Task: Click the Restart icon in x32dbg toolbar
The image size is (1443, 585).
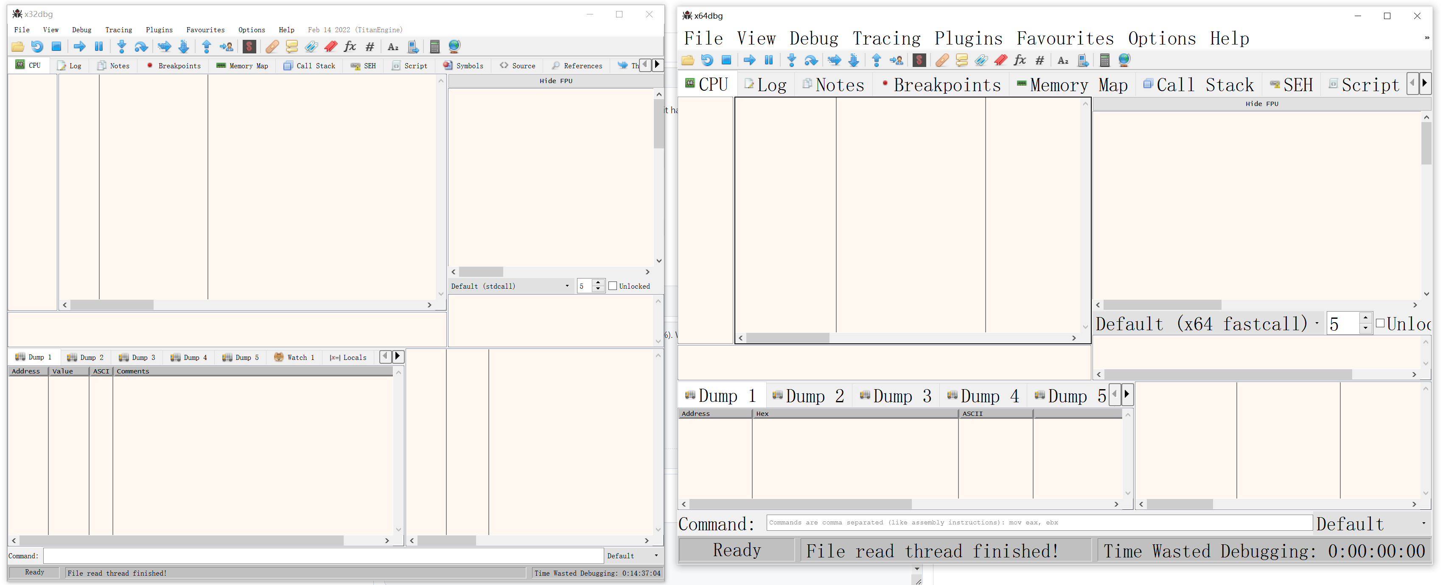Action: point(37,47)
